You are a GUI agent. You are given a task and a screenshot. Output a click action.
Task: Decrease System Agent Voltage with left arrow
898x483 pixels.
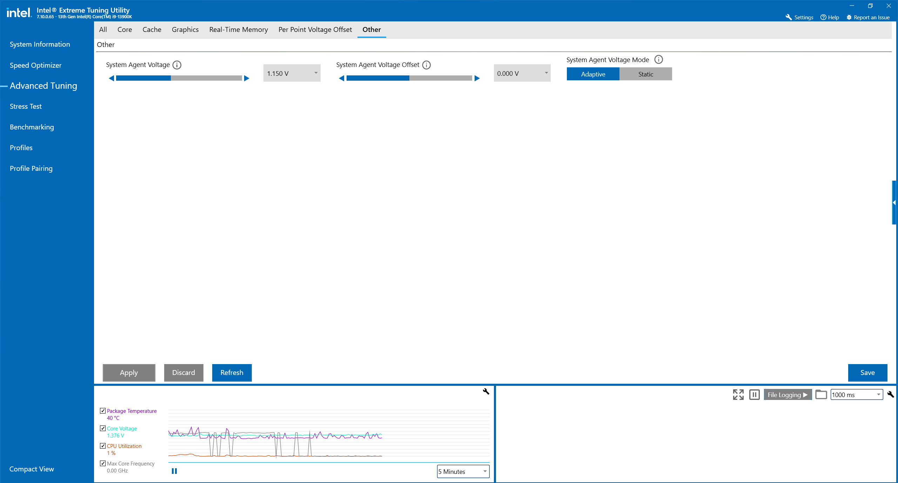pyautogui.click(x=112, y=78)
